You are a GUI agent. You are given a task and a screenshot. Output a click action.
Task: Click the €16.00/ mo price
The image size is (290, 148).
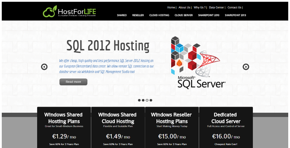point(226,137)
